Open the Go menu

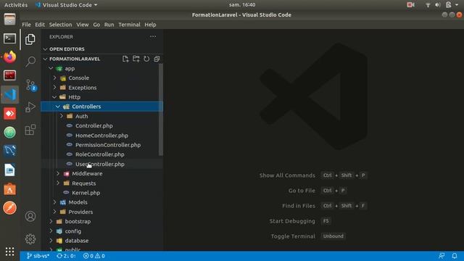coord(96,25)
